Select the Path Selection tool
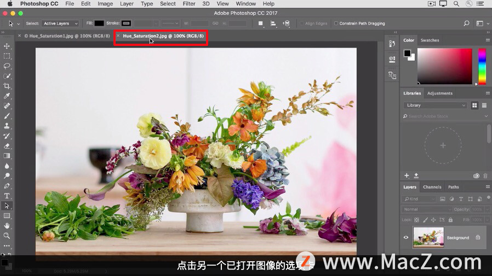The width and height of the screenshot is (492, 276). tap(7, 205)
